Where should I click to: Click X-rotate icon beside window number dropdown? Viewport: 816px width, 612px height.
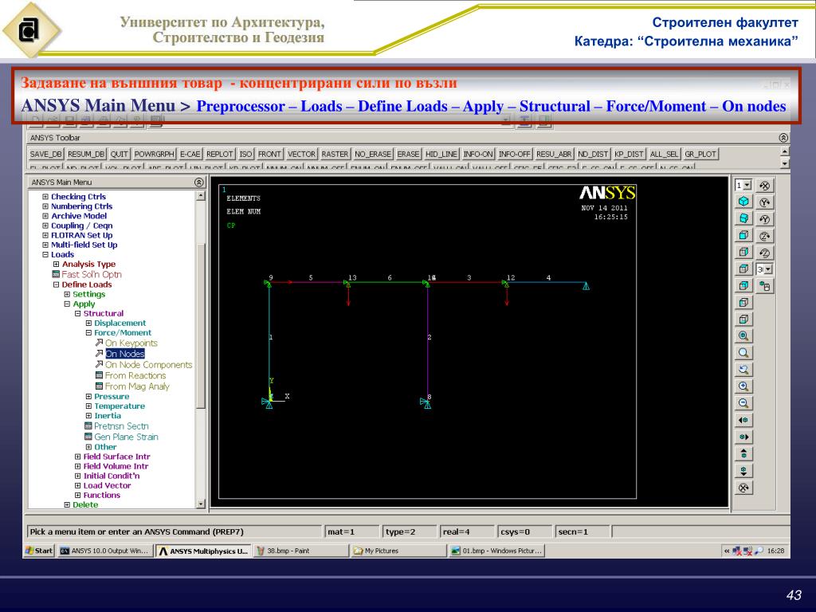[764, 185]
